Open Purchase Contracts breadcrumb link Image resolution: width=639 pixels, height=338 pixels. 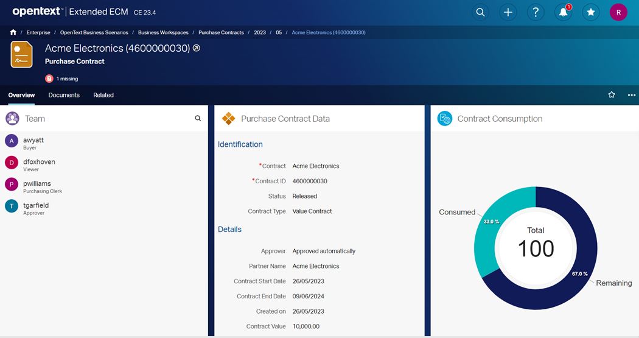point(221,32)
